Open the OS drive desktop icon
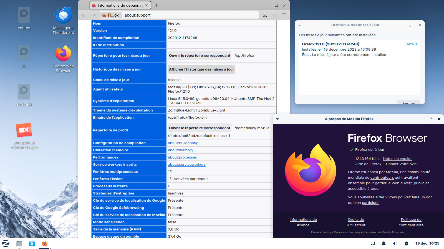The image size is (444, 249). (24, 56)
